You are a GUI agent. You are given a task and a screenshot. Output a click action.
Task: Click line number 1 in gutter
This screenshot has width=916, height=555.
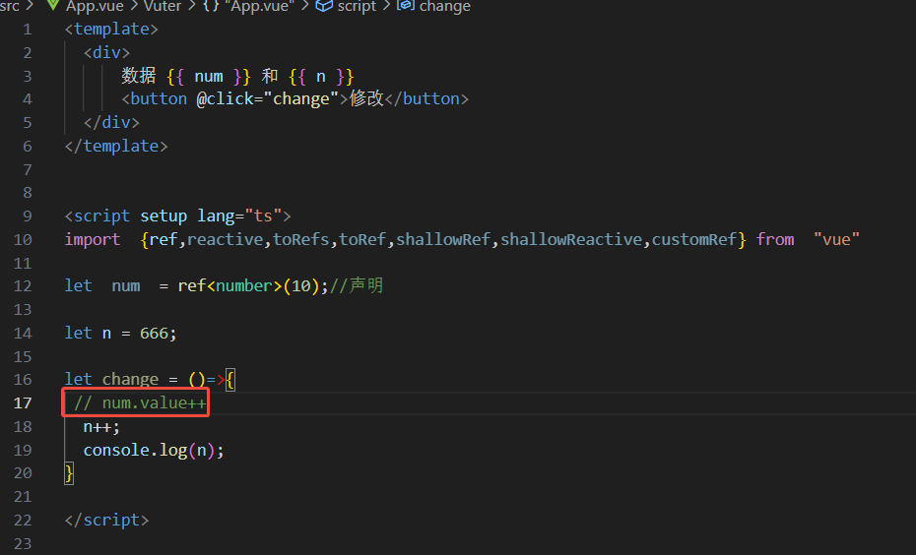pos(27,30)
